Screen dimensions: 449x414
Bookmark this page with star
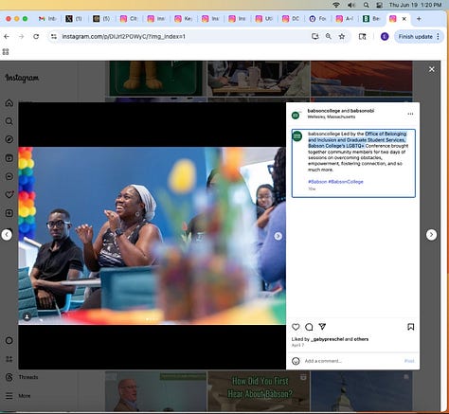tap(342, 37)
